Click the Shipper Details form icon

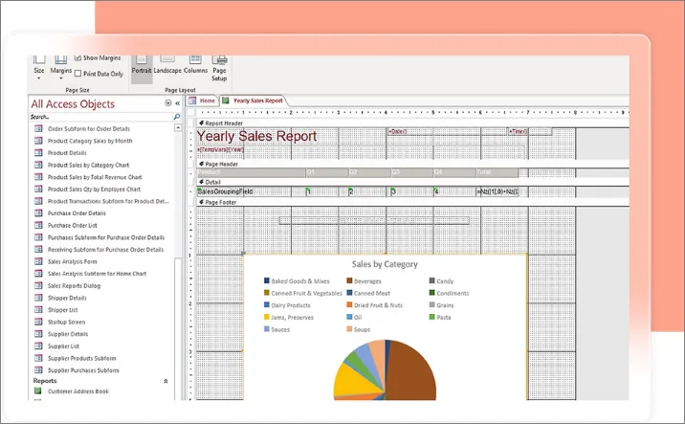(38, 298)
